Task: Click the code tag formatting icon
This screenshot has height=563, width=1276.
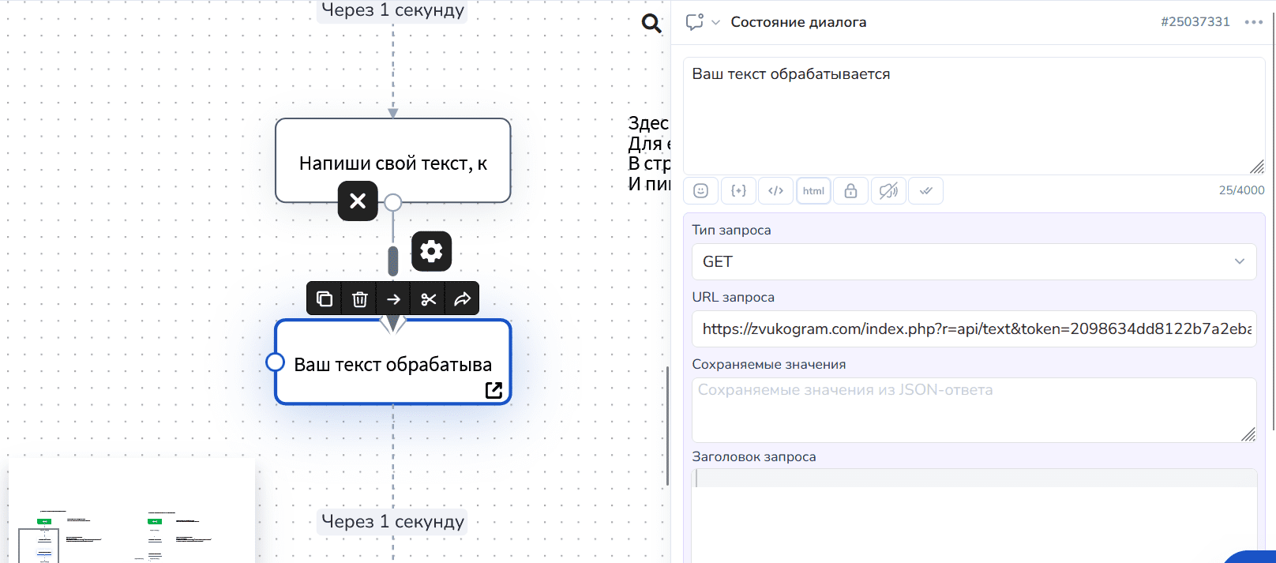Action: tap(775, 191)
